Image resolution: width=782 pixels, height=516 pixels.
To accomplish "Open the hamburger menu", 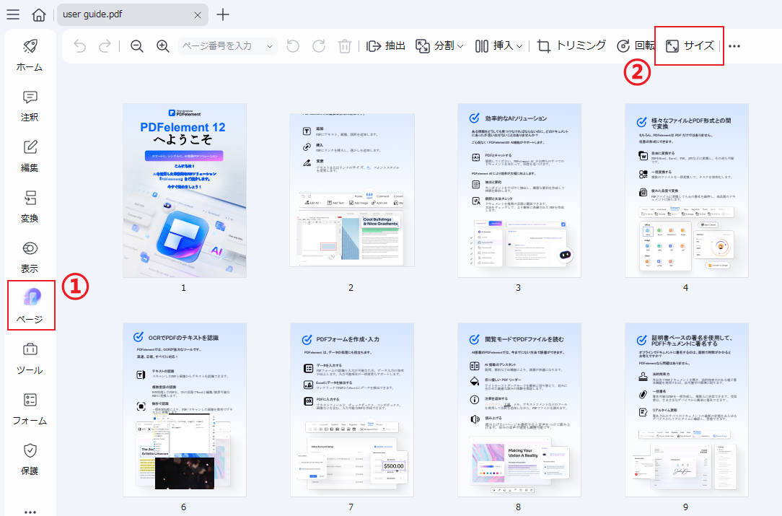I will (12, 14).
